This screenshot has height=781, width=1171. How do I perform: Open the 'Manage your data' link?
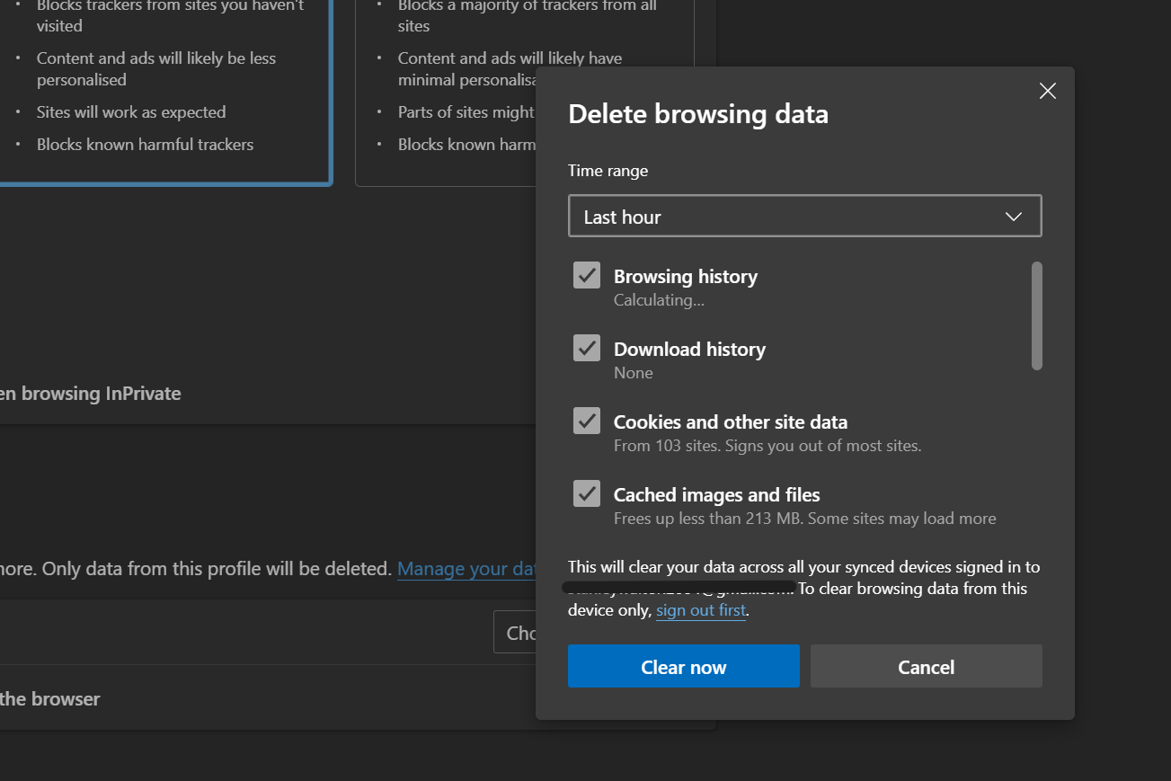[x=466, y=569]
